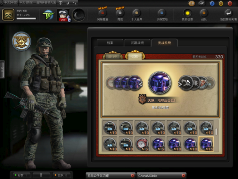Click the 天煞, 地球反击战! challenge title

[162, 100]
